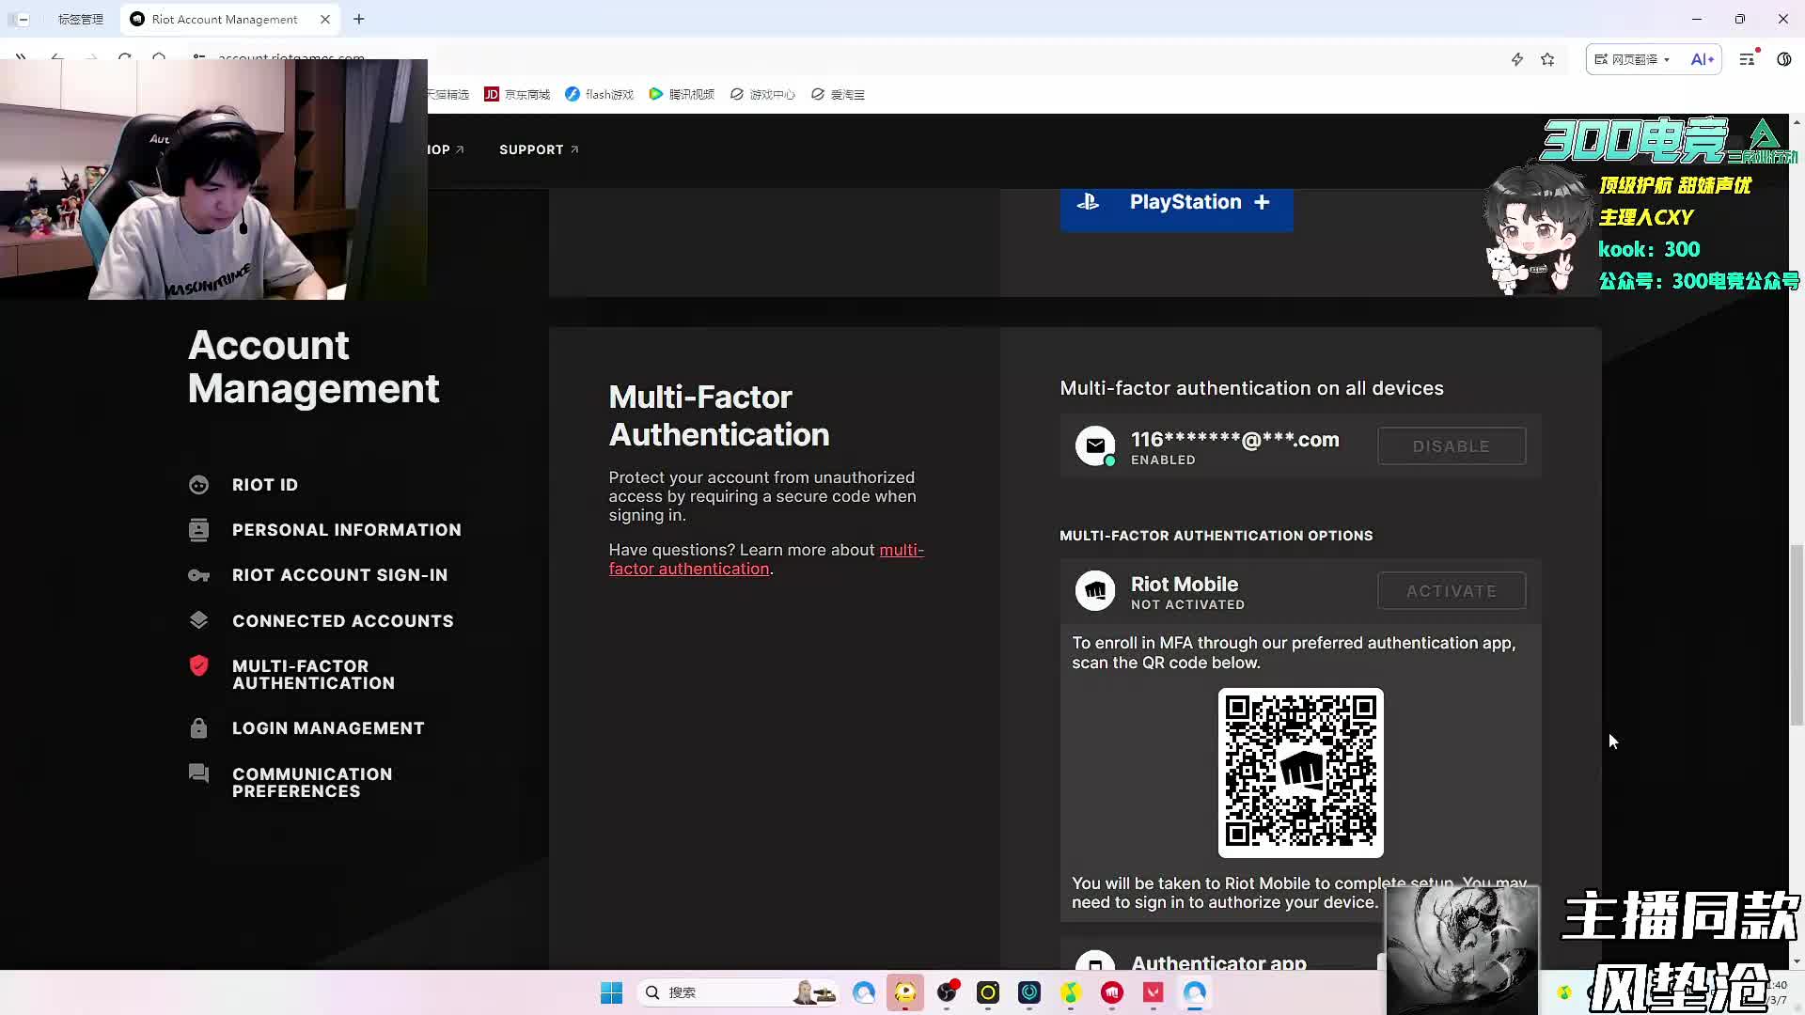Click the Personal Information sidebar icon

click(x=198, y=530)
